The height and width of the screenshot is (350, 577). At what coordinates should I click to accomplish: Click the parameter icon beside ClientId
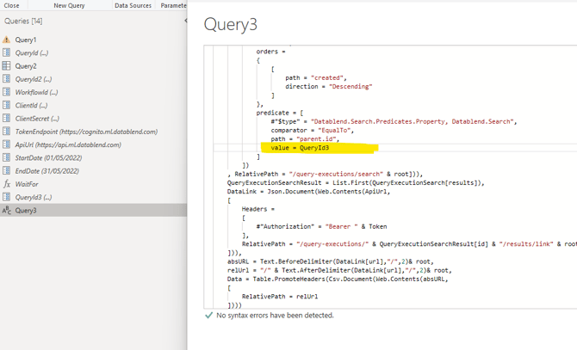click(x=6, y=105)
